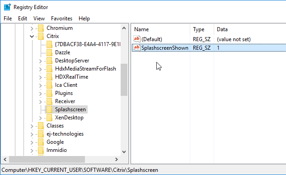Select the "SplashscreenShown" value name

(165, 48)
